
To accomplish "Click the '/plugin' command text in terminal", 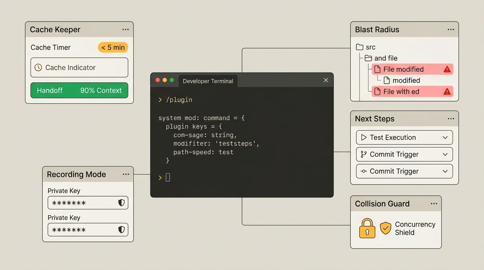I will pyautogui.click(x=179, y=100).
